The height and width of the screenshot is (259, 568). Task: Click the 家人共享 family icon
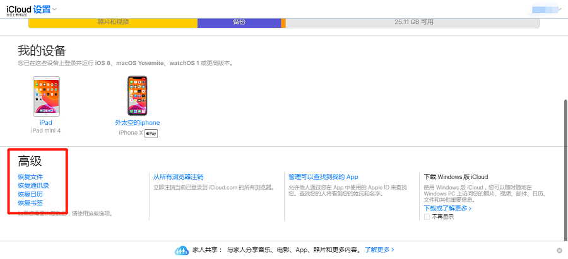point(182,250)
